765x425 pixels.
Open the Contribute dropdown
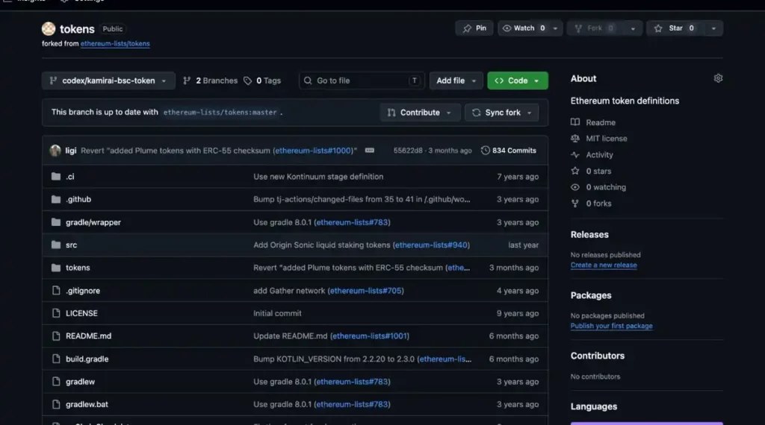(420, 113)
